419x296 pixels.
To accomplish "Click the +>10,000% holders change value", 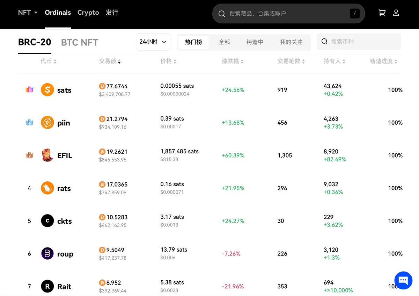I will point(338,290).
